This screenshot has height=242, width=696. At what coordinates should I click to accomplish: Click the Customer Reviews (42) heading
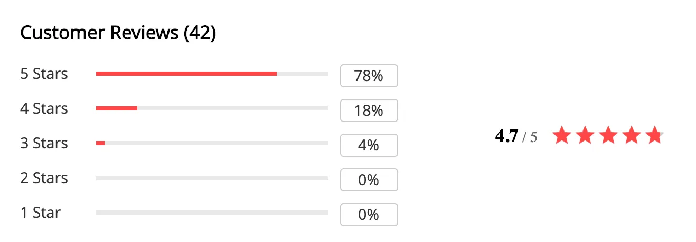tap(118, 33)
